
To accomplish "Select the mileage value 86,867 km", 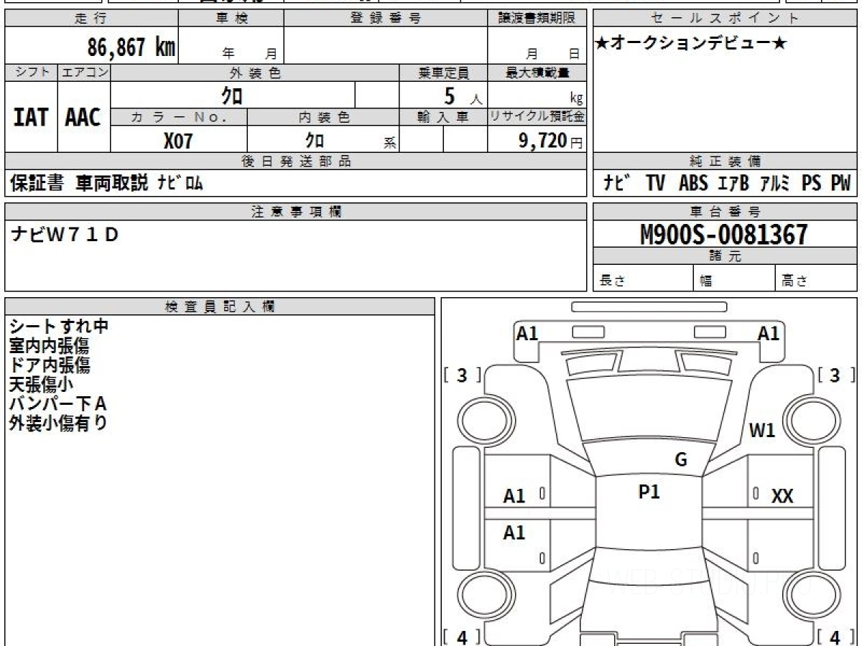I will click(x=131, y=47).
